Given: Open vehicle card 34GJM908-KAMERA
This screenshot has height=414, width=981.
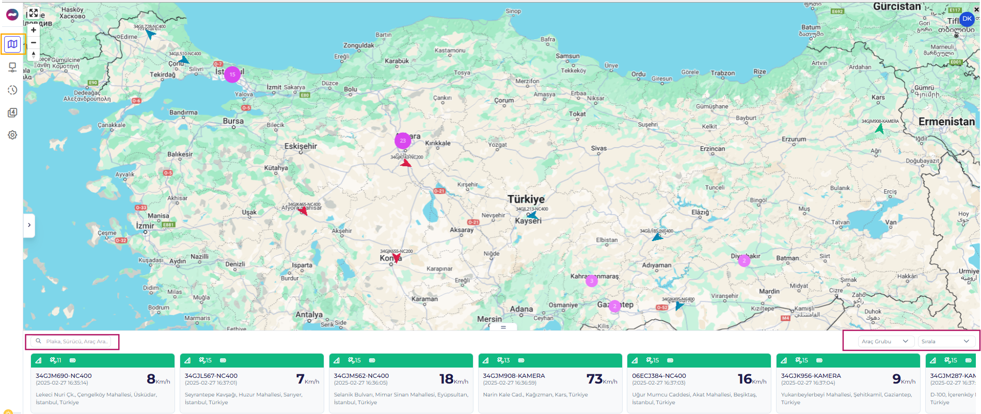Looking at the screenshot, I should [550, 383].
